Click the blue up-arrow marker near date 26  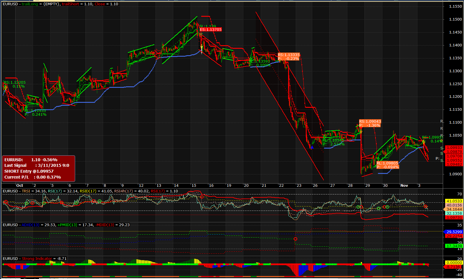pyautogui.click(x=312, y=147)
